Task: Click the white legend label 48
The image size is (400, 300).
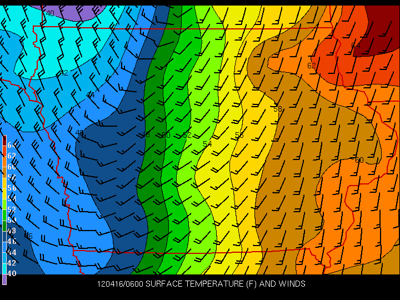Action: click(x=12, y=231)
